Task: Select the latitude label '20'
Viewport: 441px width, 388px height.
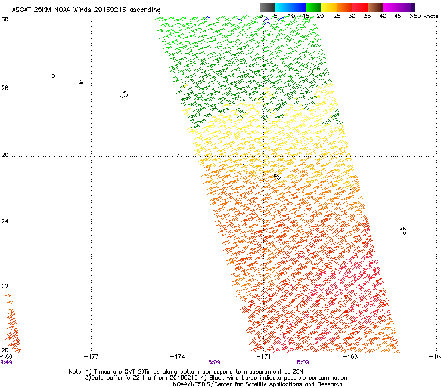Action: coord(5,350)
